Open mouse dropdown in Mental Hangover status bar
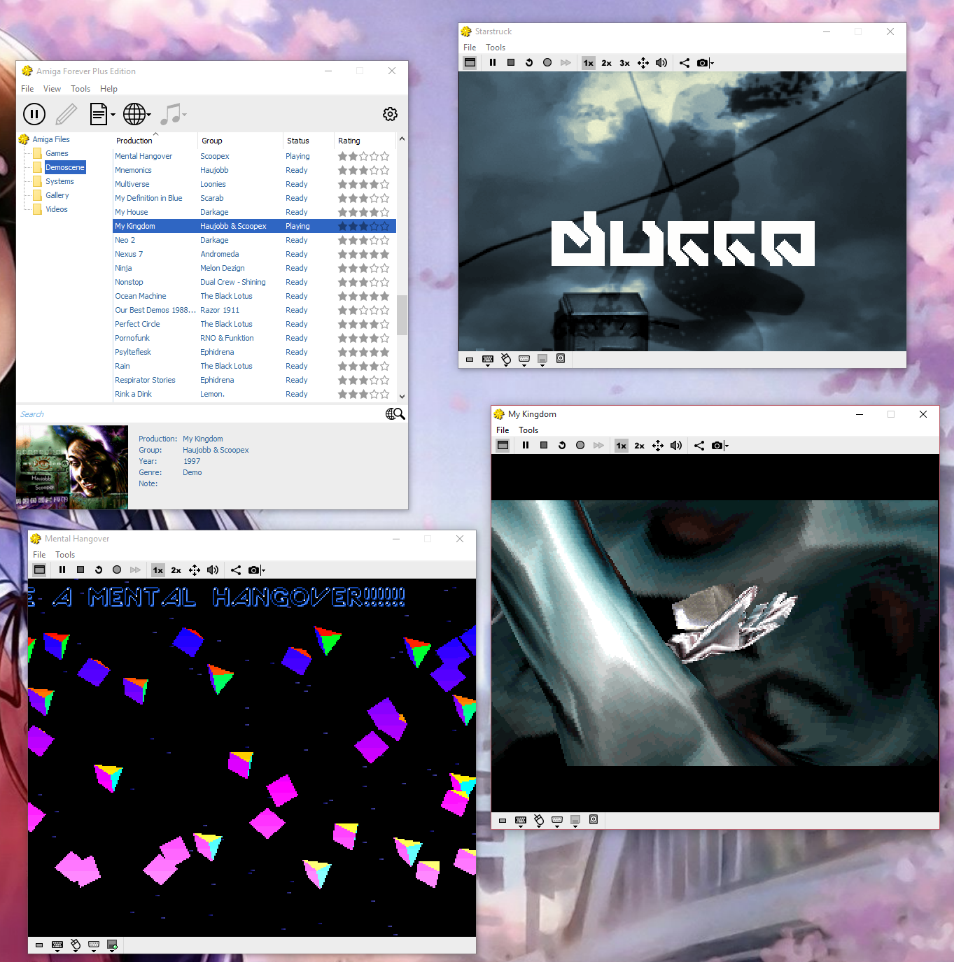Image resolution: width=954 pixels, height=962 pixels. coord(76,945)
